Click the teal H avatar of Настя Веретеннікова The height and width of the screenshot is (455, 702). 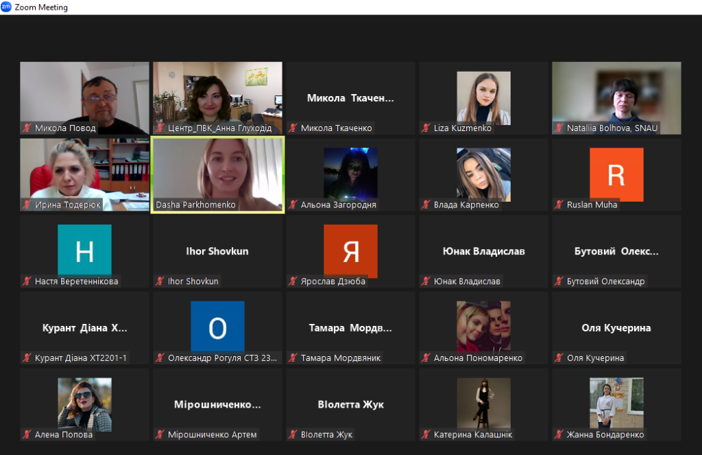pos(84,250)
